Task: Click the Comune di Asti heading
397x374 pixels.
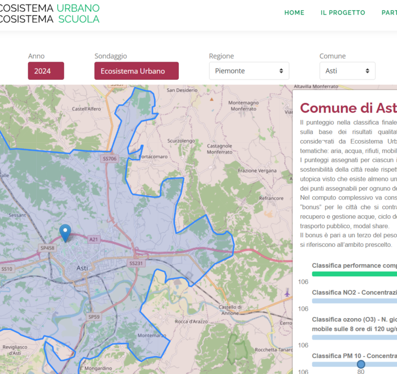Action: point(348,108)
